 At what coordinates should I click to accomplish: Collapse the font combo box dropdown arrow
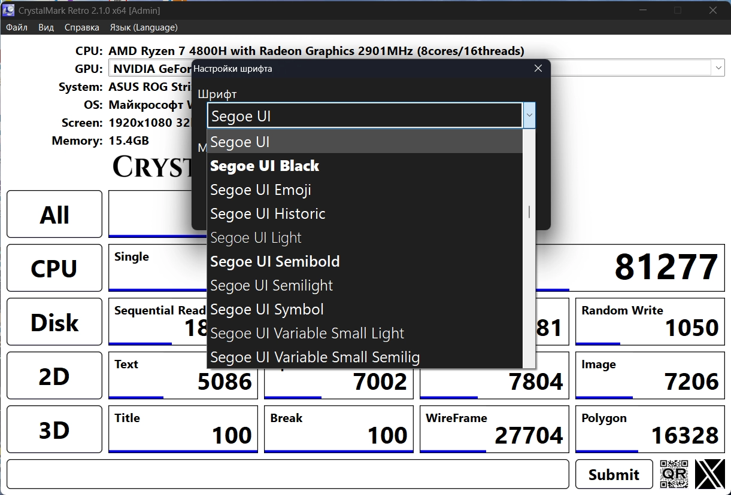[x=529, y=115]
